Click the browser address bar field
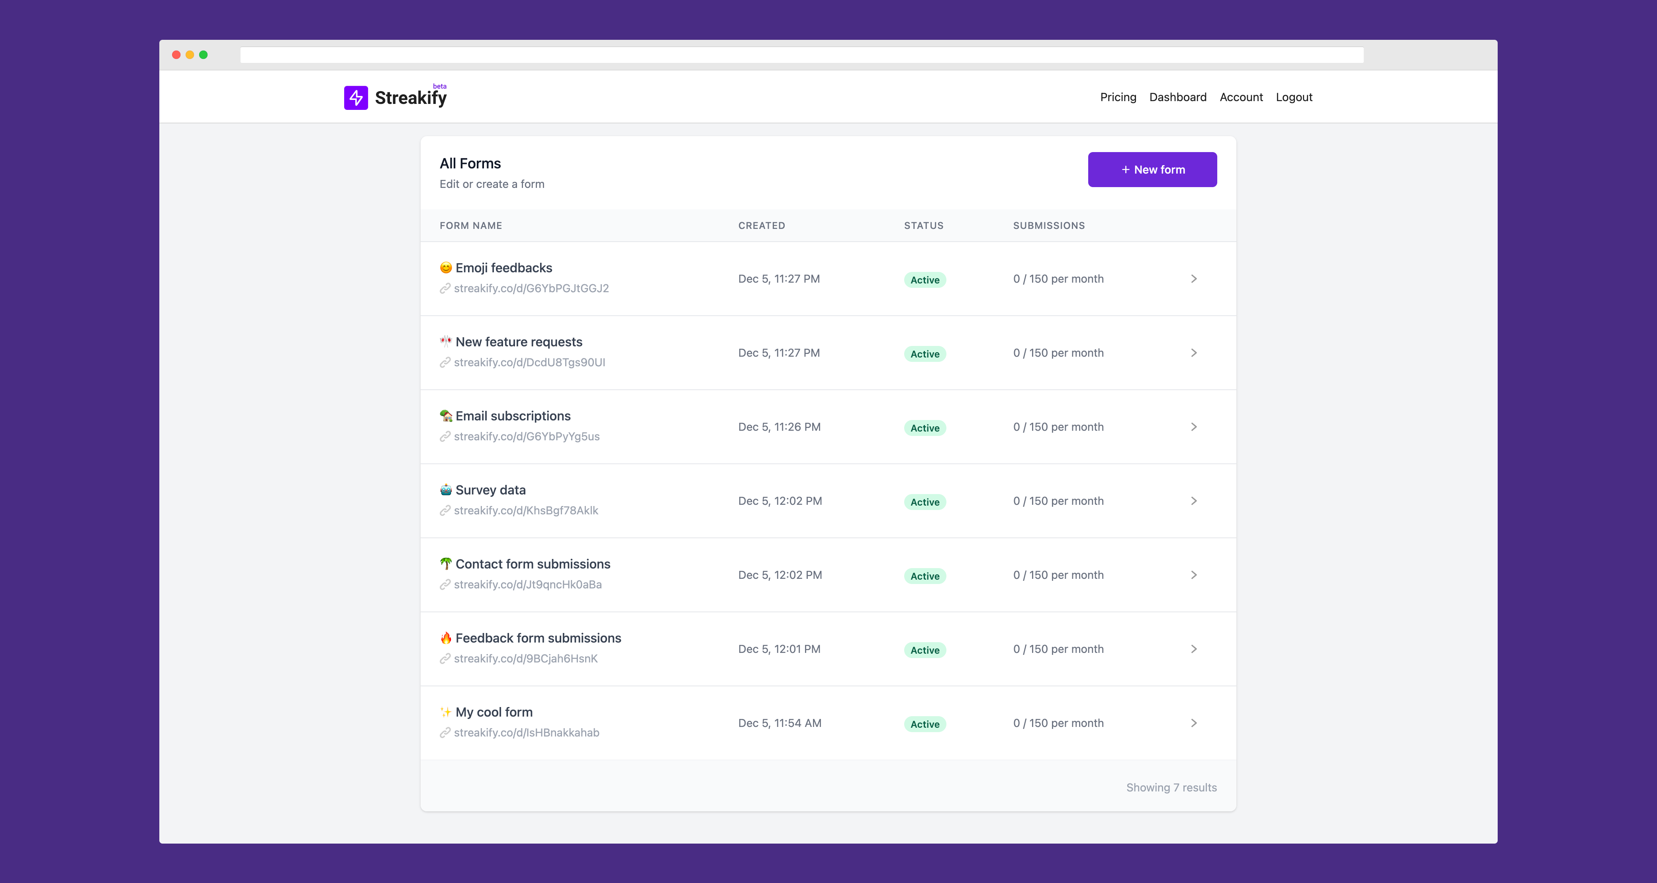 (x=801, y=55)
